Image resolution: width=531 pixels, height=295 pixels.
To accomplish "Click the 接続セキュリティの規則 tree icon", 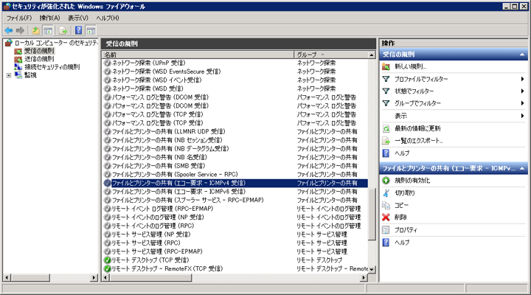I will click(18, 66).
